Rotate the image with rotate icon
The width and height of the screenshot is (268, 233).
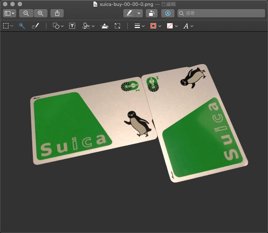pos(152,13)
